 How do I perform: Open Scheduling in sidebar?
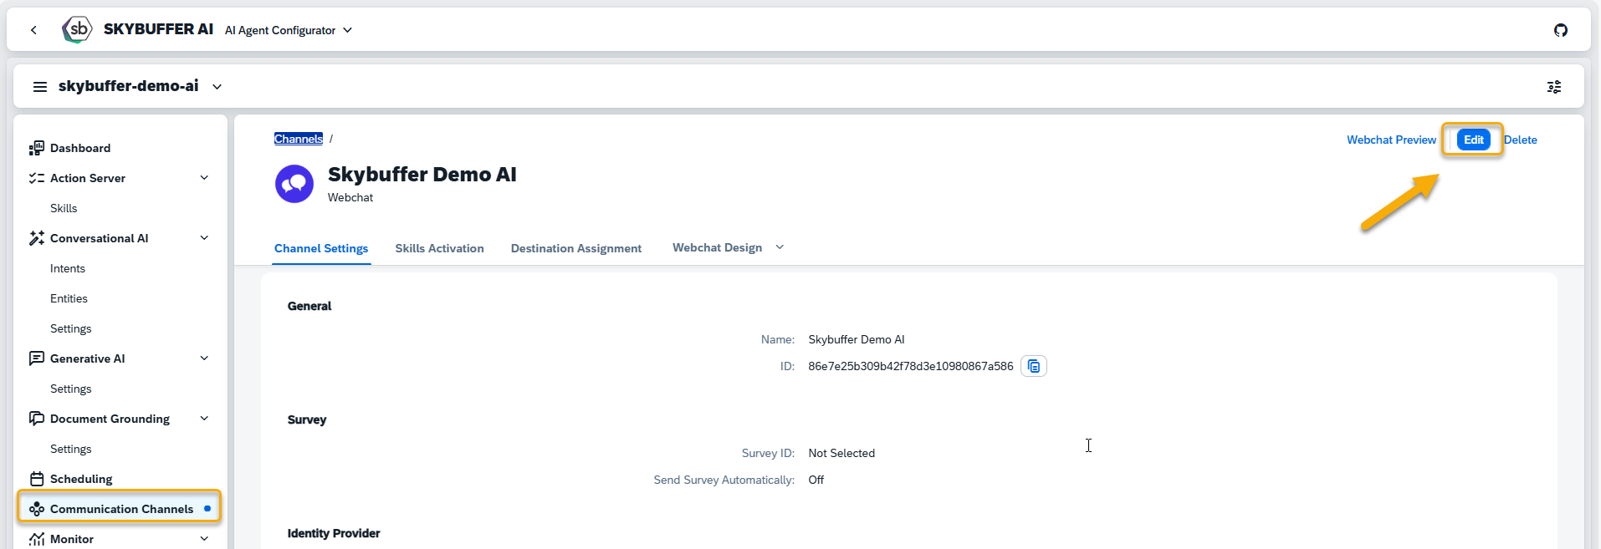(x=81, y=479)
